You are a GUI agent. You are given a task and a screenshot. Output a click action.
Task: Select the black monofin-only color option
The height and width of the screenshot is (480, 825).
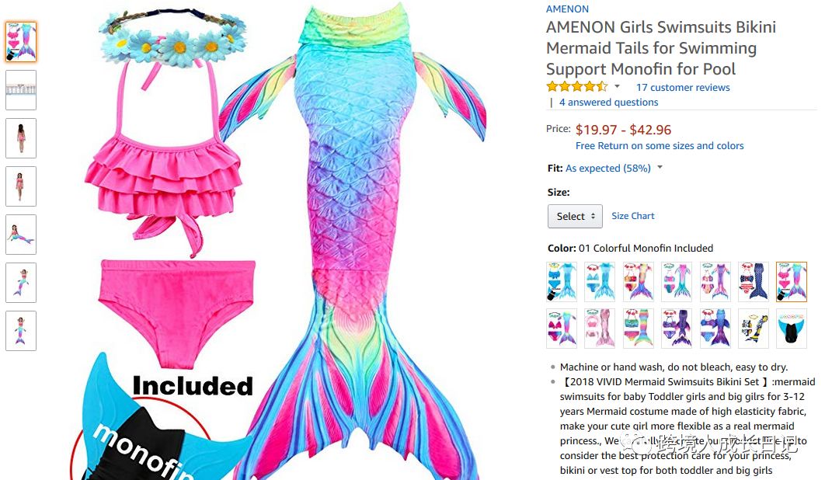[x=792, y=329]
